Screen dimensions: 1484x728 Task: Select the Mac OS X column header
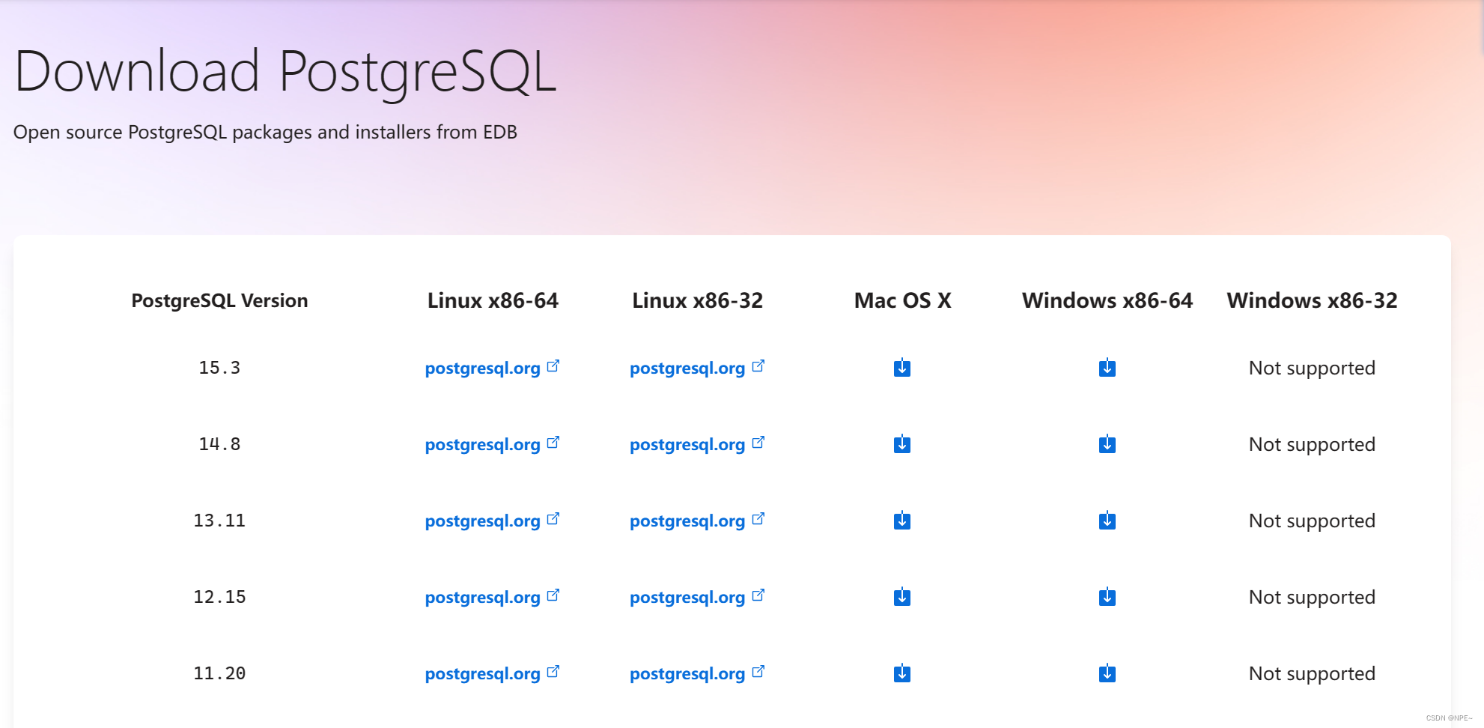tap(902, 300)
